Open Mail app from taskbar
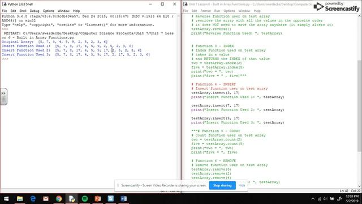Screen dimensions: 362x204 (46, 199)
